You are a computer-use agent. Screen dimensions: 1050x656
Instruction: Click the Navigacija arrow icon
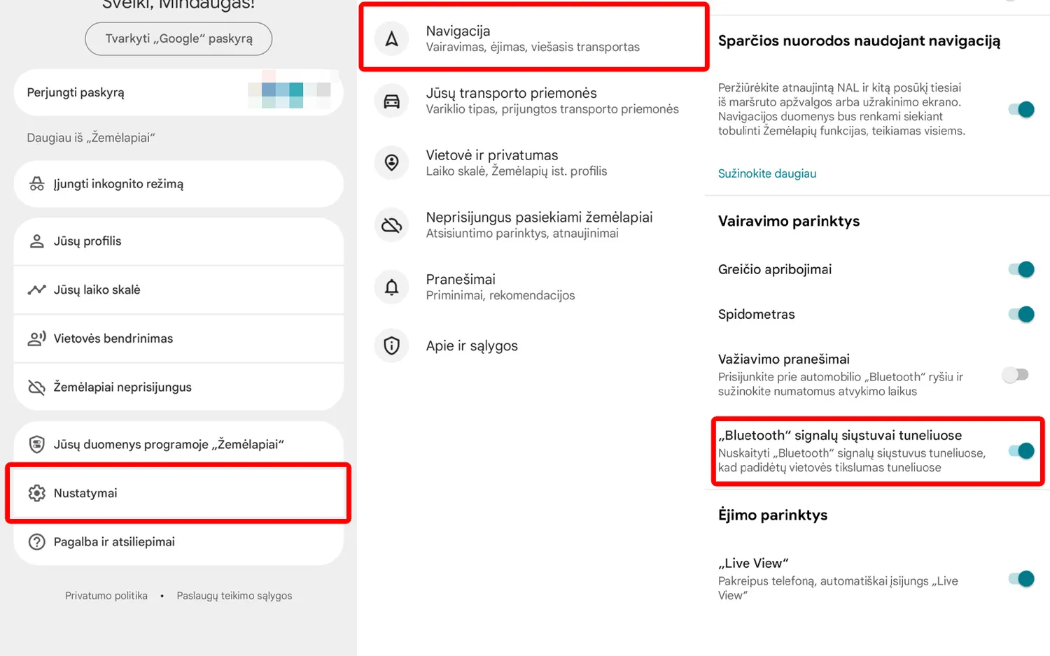click(x=391, y=38)
